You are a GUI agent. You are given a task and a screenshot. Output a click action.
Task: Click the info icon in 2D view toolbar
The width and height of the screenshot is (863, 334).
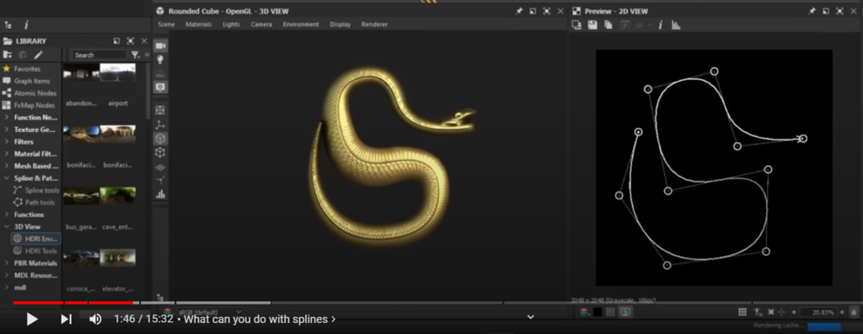click(x=660, y=25)
